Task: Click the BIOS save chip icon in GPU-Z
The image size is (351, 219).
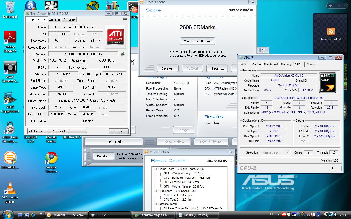Action: 123,54
